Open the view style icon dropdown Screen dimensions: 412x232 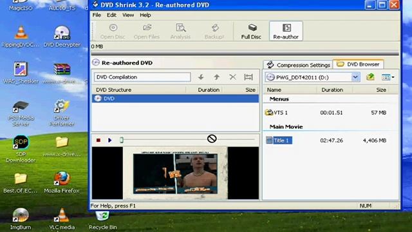388,77
